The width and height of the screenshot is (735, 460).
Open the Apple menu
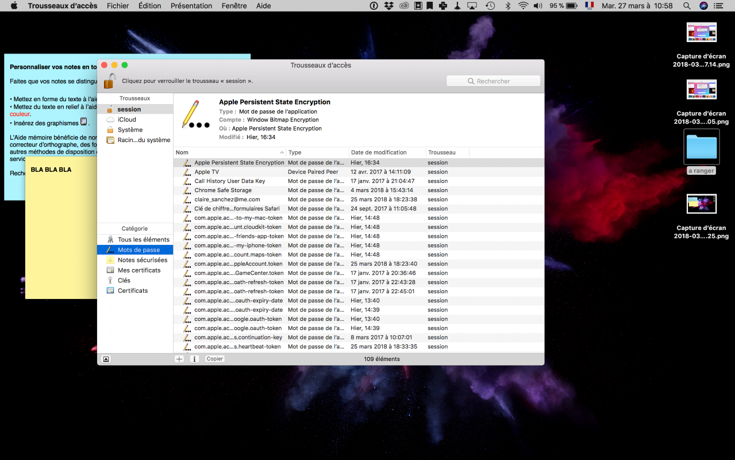point(14,6)
